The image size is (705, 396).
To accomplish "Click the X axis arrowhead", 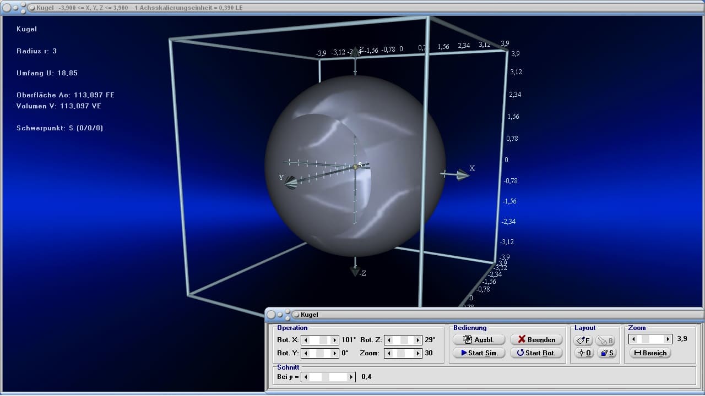I will (x=462, y=175).
